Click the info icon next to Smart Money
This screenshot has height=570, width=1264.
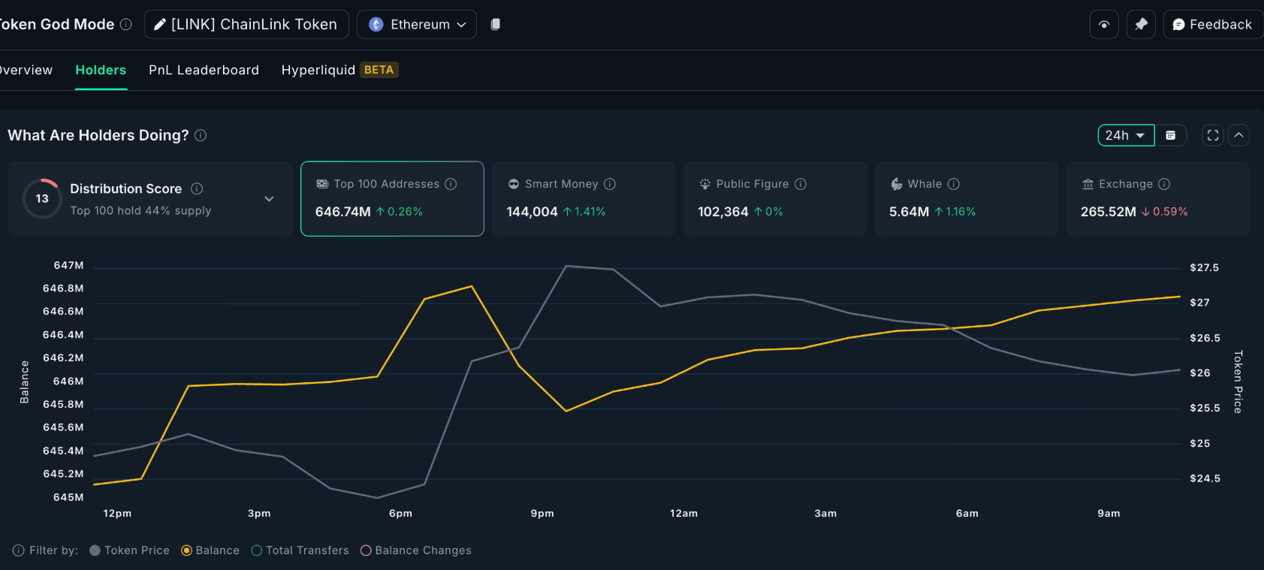(x=610, y=184)
